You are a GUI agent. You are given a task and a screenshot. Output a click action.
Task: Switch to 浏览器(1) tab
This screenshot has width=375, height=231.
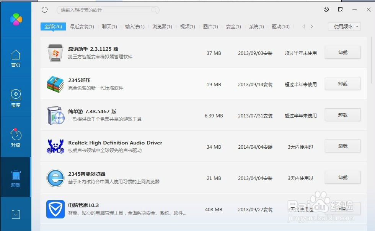coord(162,26)
